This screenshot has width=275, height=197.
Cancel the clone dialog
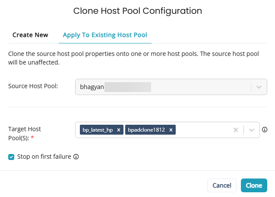coord(222,185)
